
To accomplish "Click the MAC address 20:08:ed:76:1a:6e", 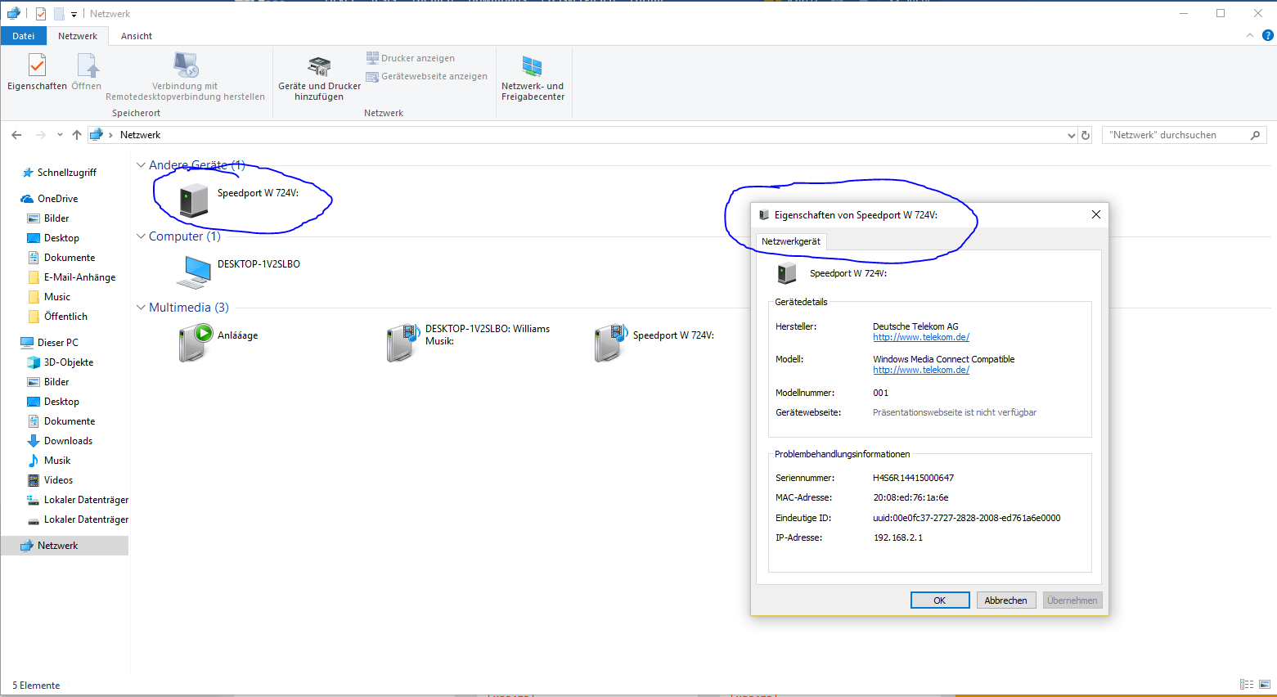I will pyautogui.click(x=911, y=497).
